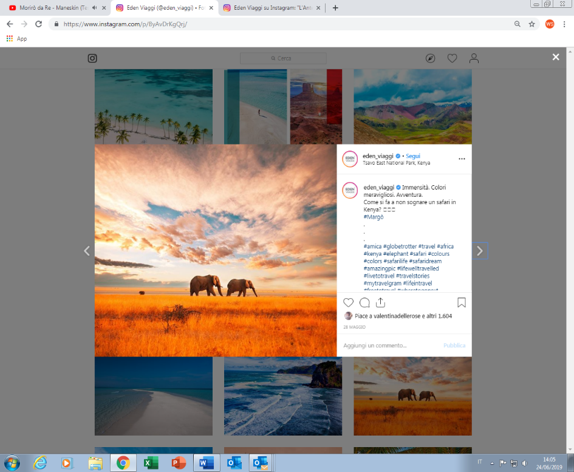Follow eden_viaggi via Segui link
Image resolution: width=574 pixels, height=472 pixels.
[413, 156]
